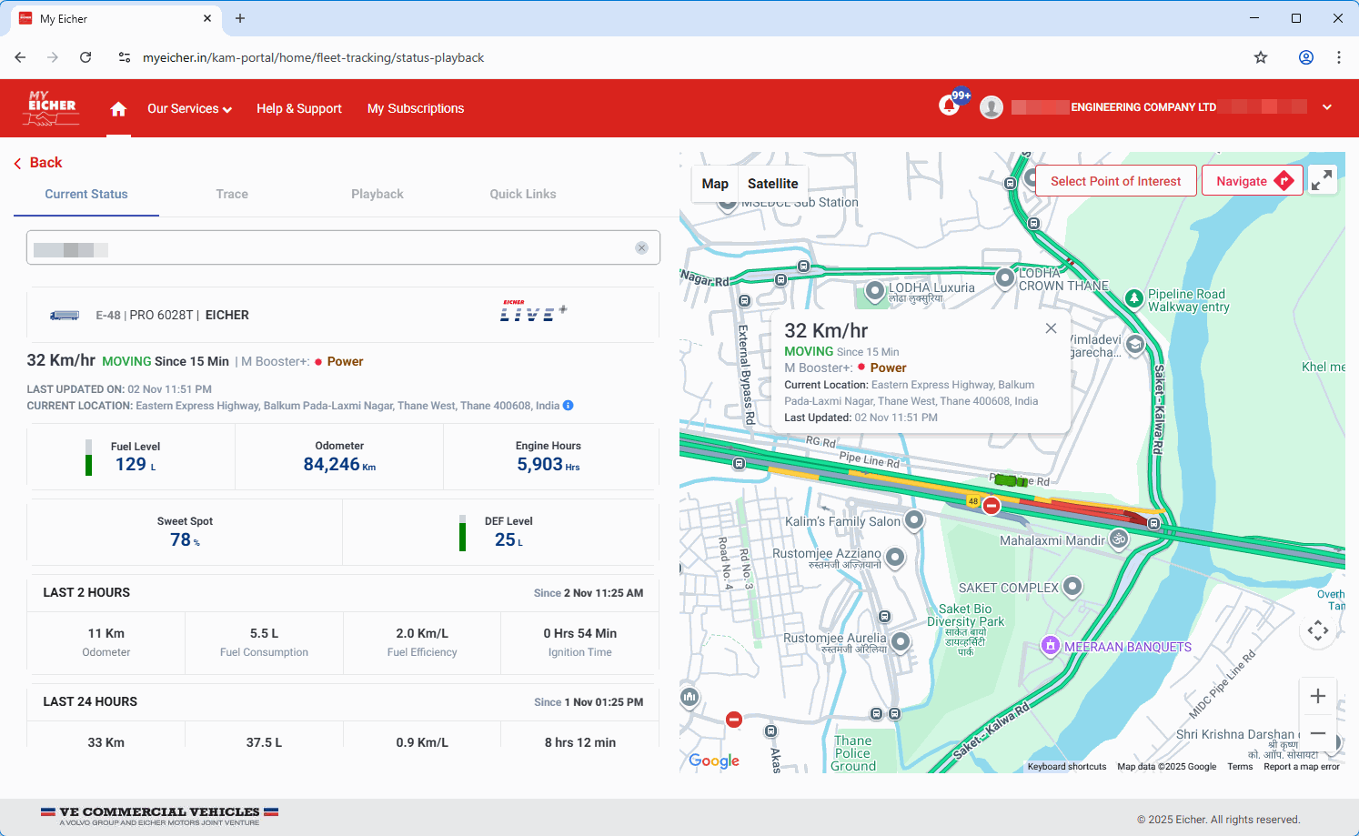This screenshot has height=836, width=1359.
Task: Click the LAST 24 HOURS heading
Action: tap(90, 701)
